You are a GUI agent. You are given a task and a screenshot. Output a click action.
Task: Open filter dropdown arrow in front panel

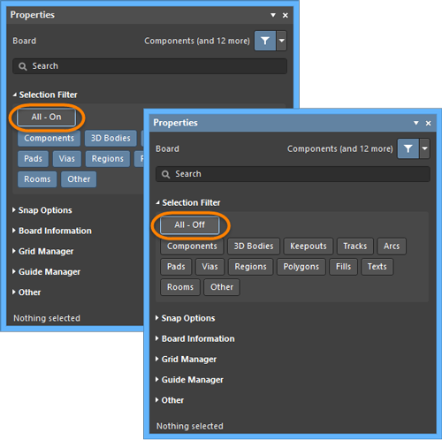point(424,148)
